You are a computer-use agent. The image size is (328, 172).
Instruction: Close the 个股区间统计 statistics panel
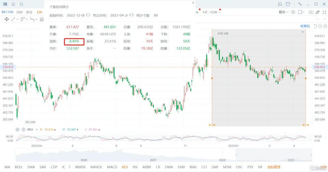click(193, 3)
